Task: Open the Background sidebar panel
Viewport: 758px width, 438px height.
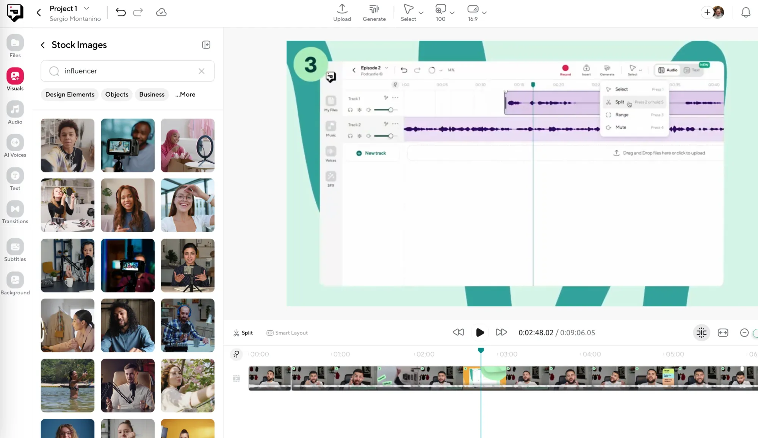Action: coord(15,283)
